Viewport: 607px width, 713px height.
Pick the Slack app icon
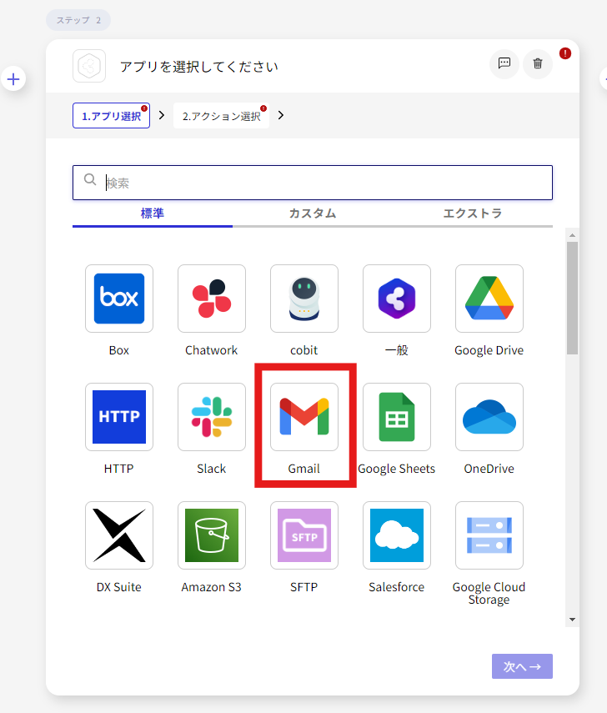click(x=212, y=416)
